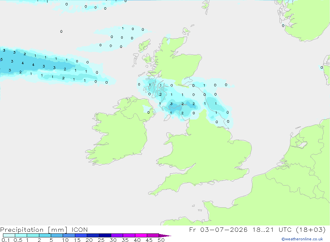This screenshot has height=242, width=330.
Task: Pick the 15–20 mm legend color box
Action: coord(81,235)
